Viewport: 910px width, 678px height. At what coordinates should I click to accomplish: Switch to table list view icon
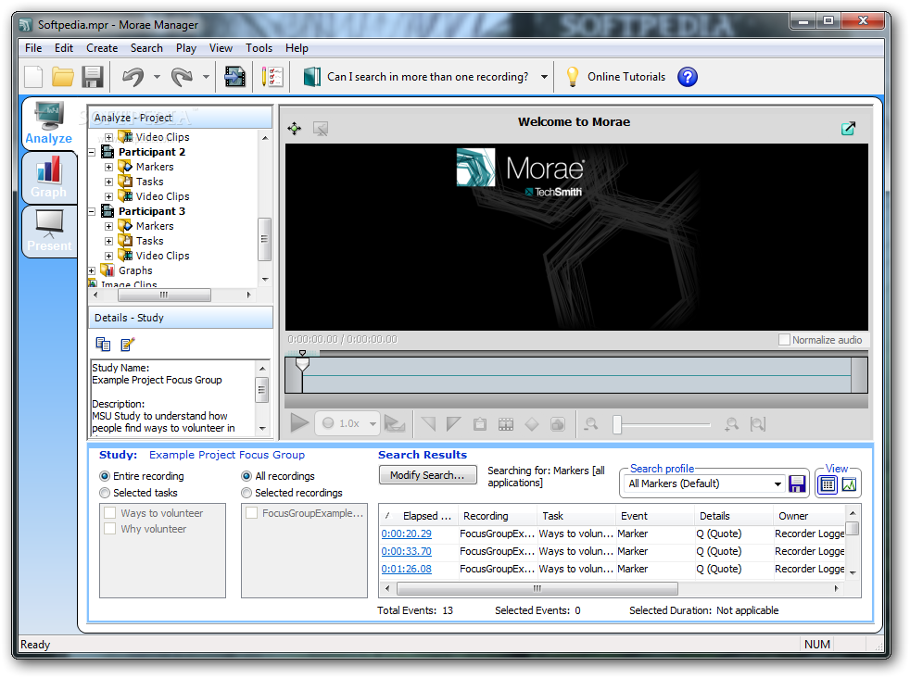(828, 483)
